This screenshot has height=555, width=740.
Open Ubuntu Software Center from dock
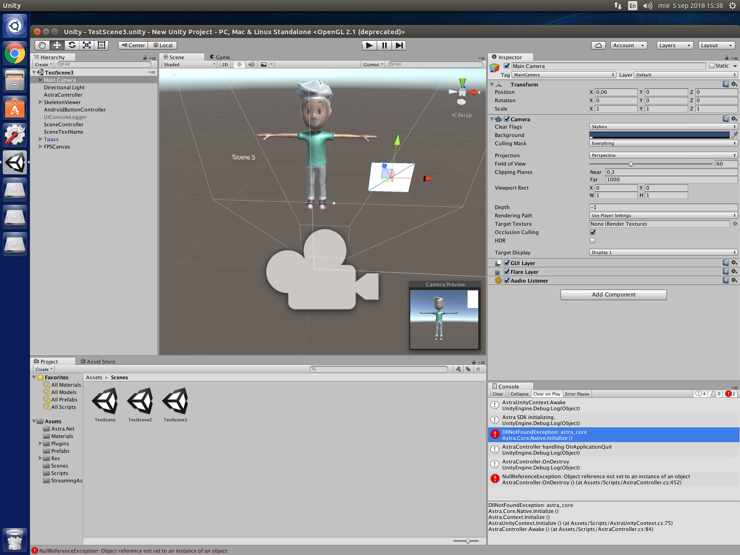[15, 108]
